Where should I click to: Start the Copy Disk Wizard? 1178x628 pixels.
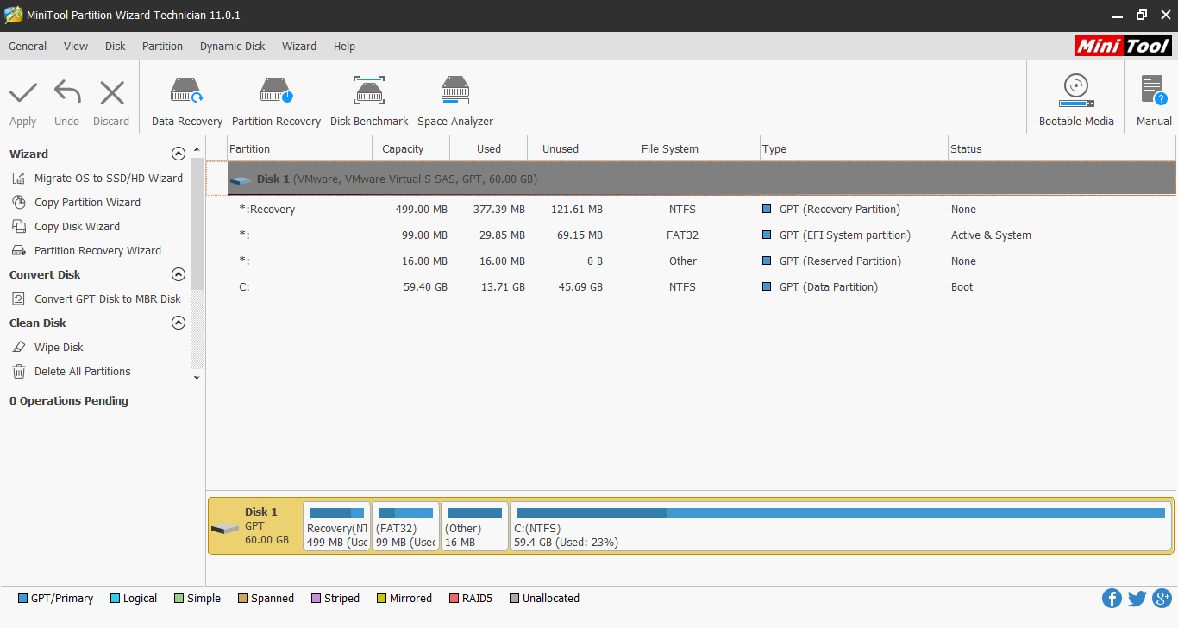tap(77, 226)
